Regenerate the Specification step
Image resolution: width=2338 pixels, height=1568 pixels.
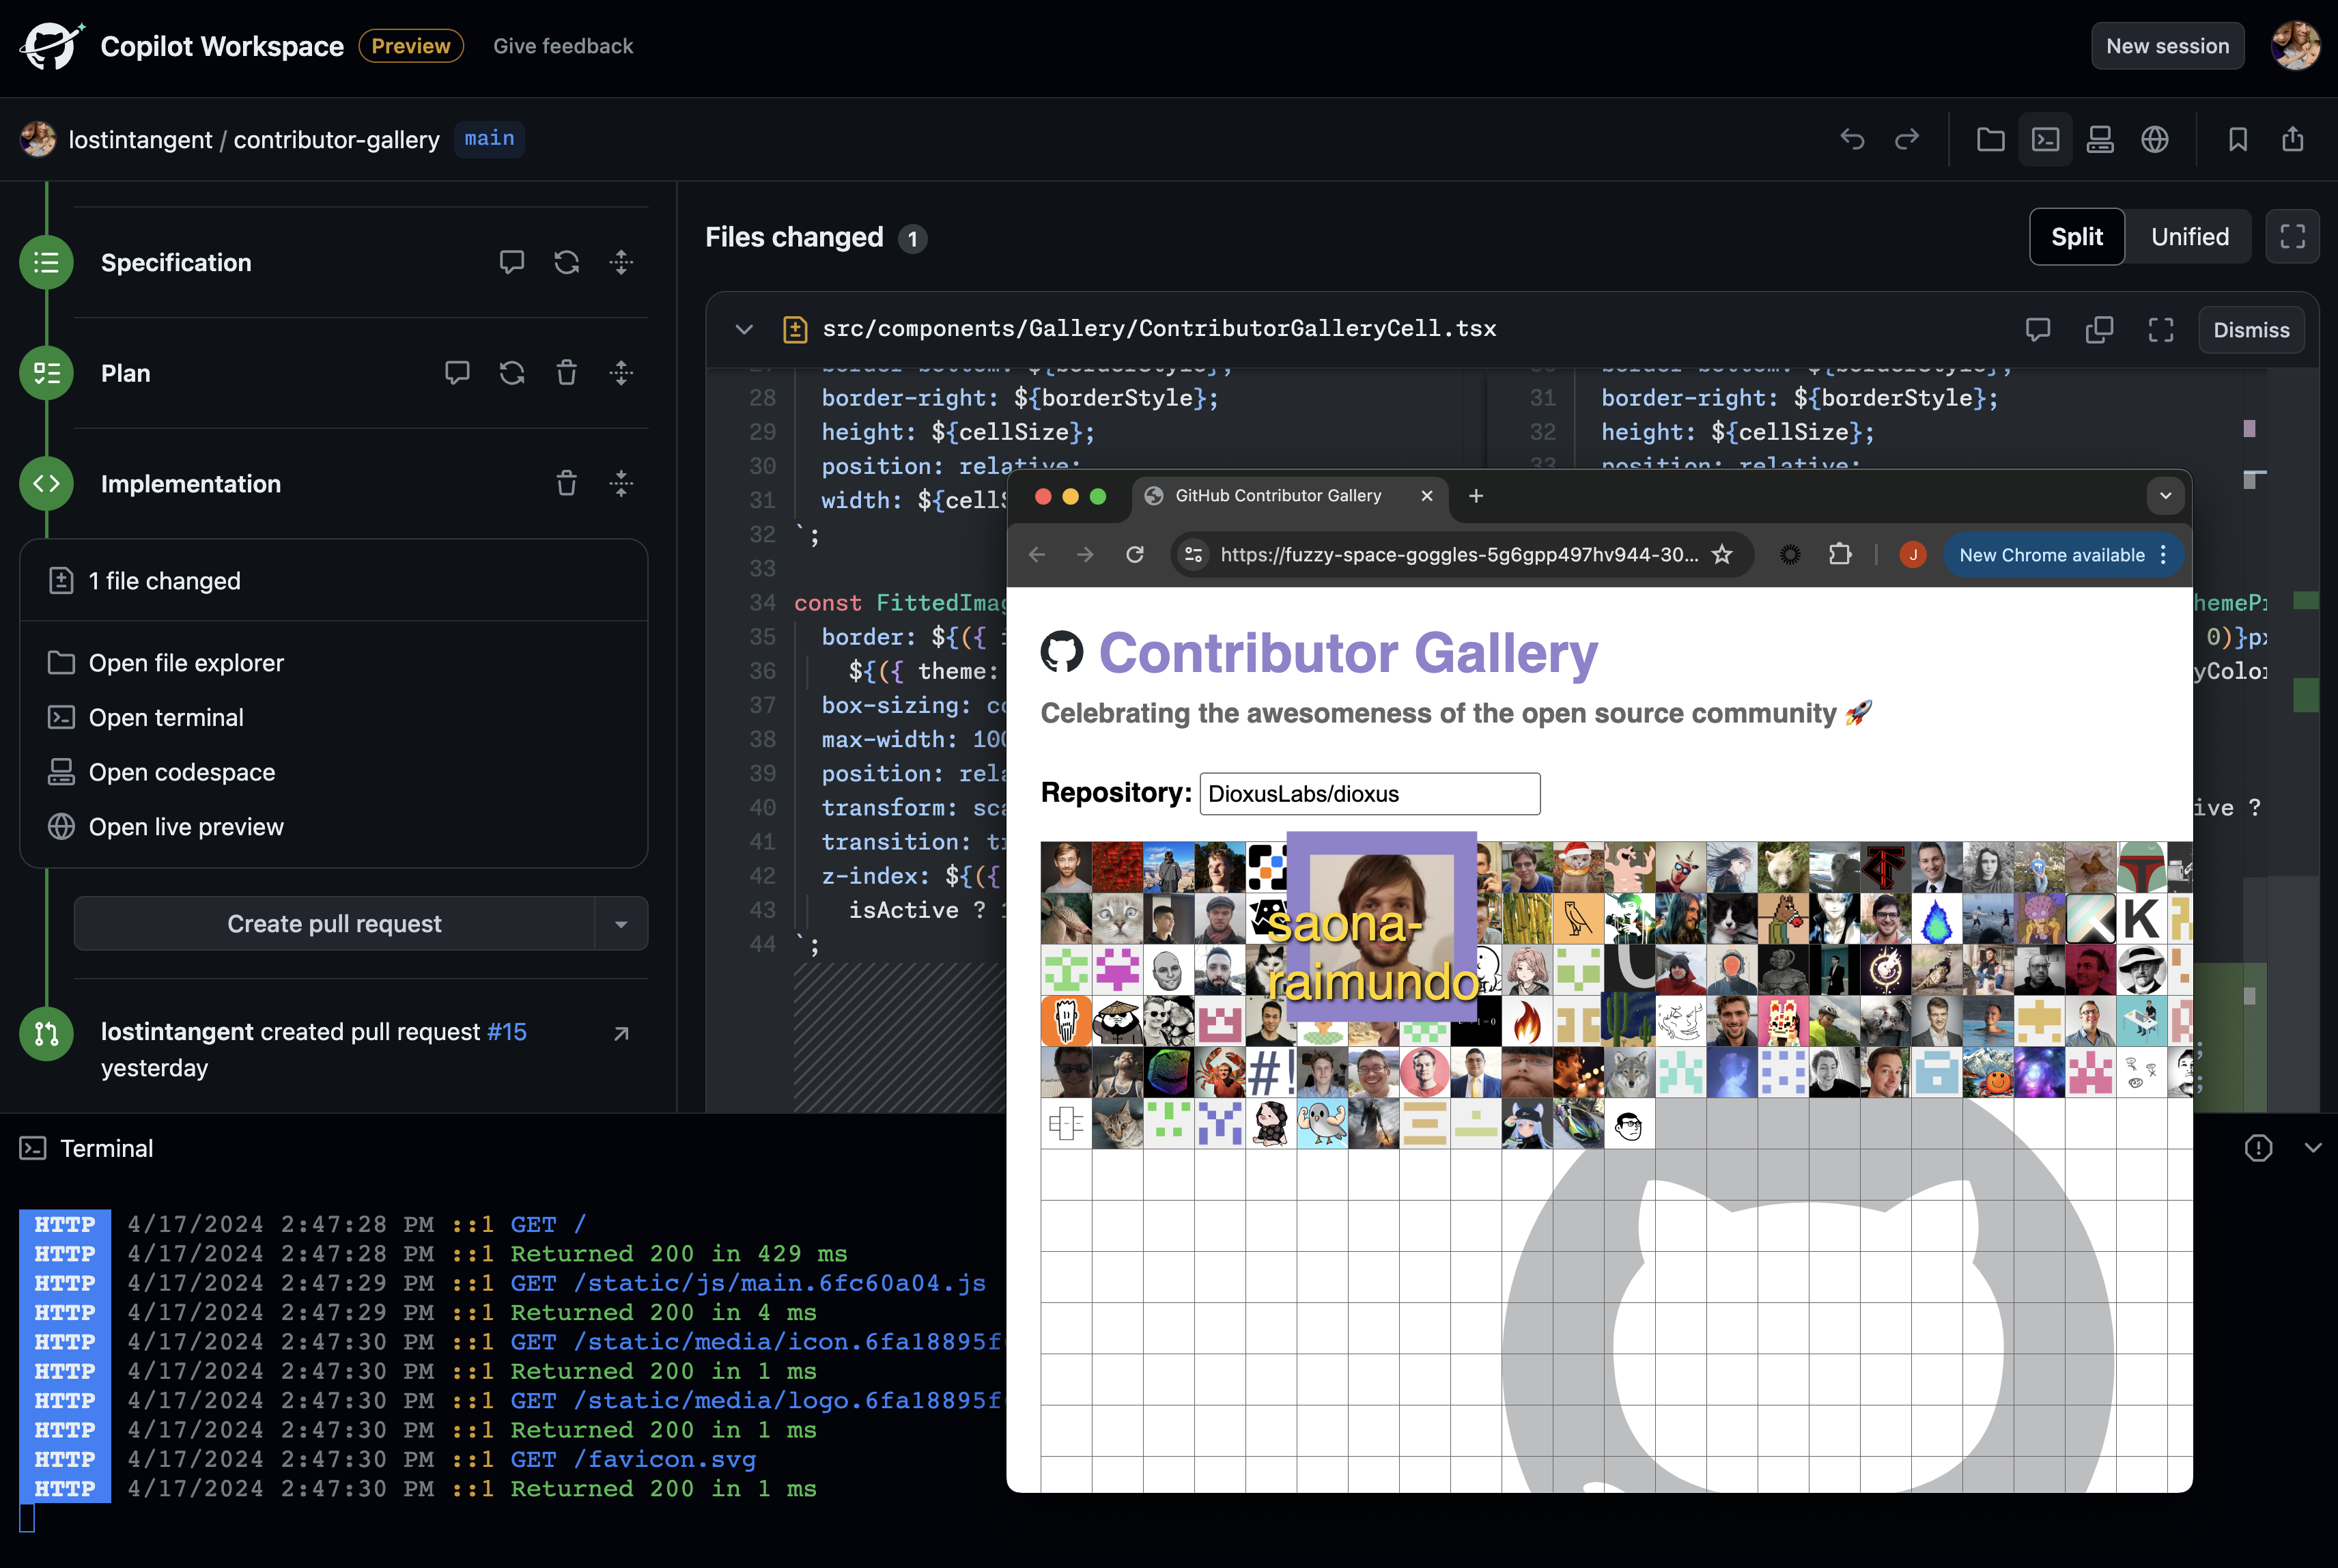pyautogui.click(x=567, y=262)
